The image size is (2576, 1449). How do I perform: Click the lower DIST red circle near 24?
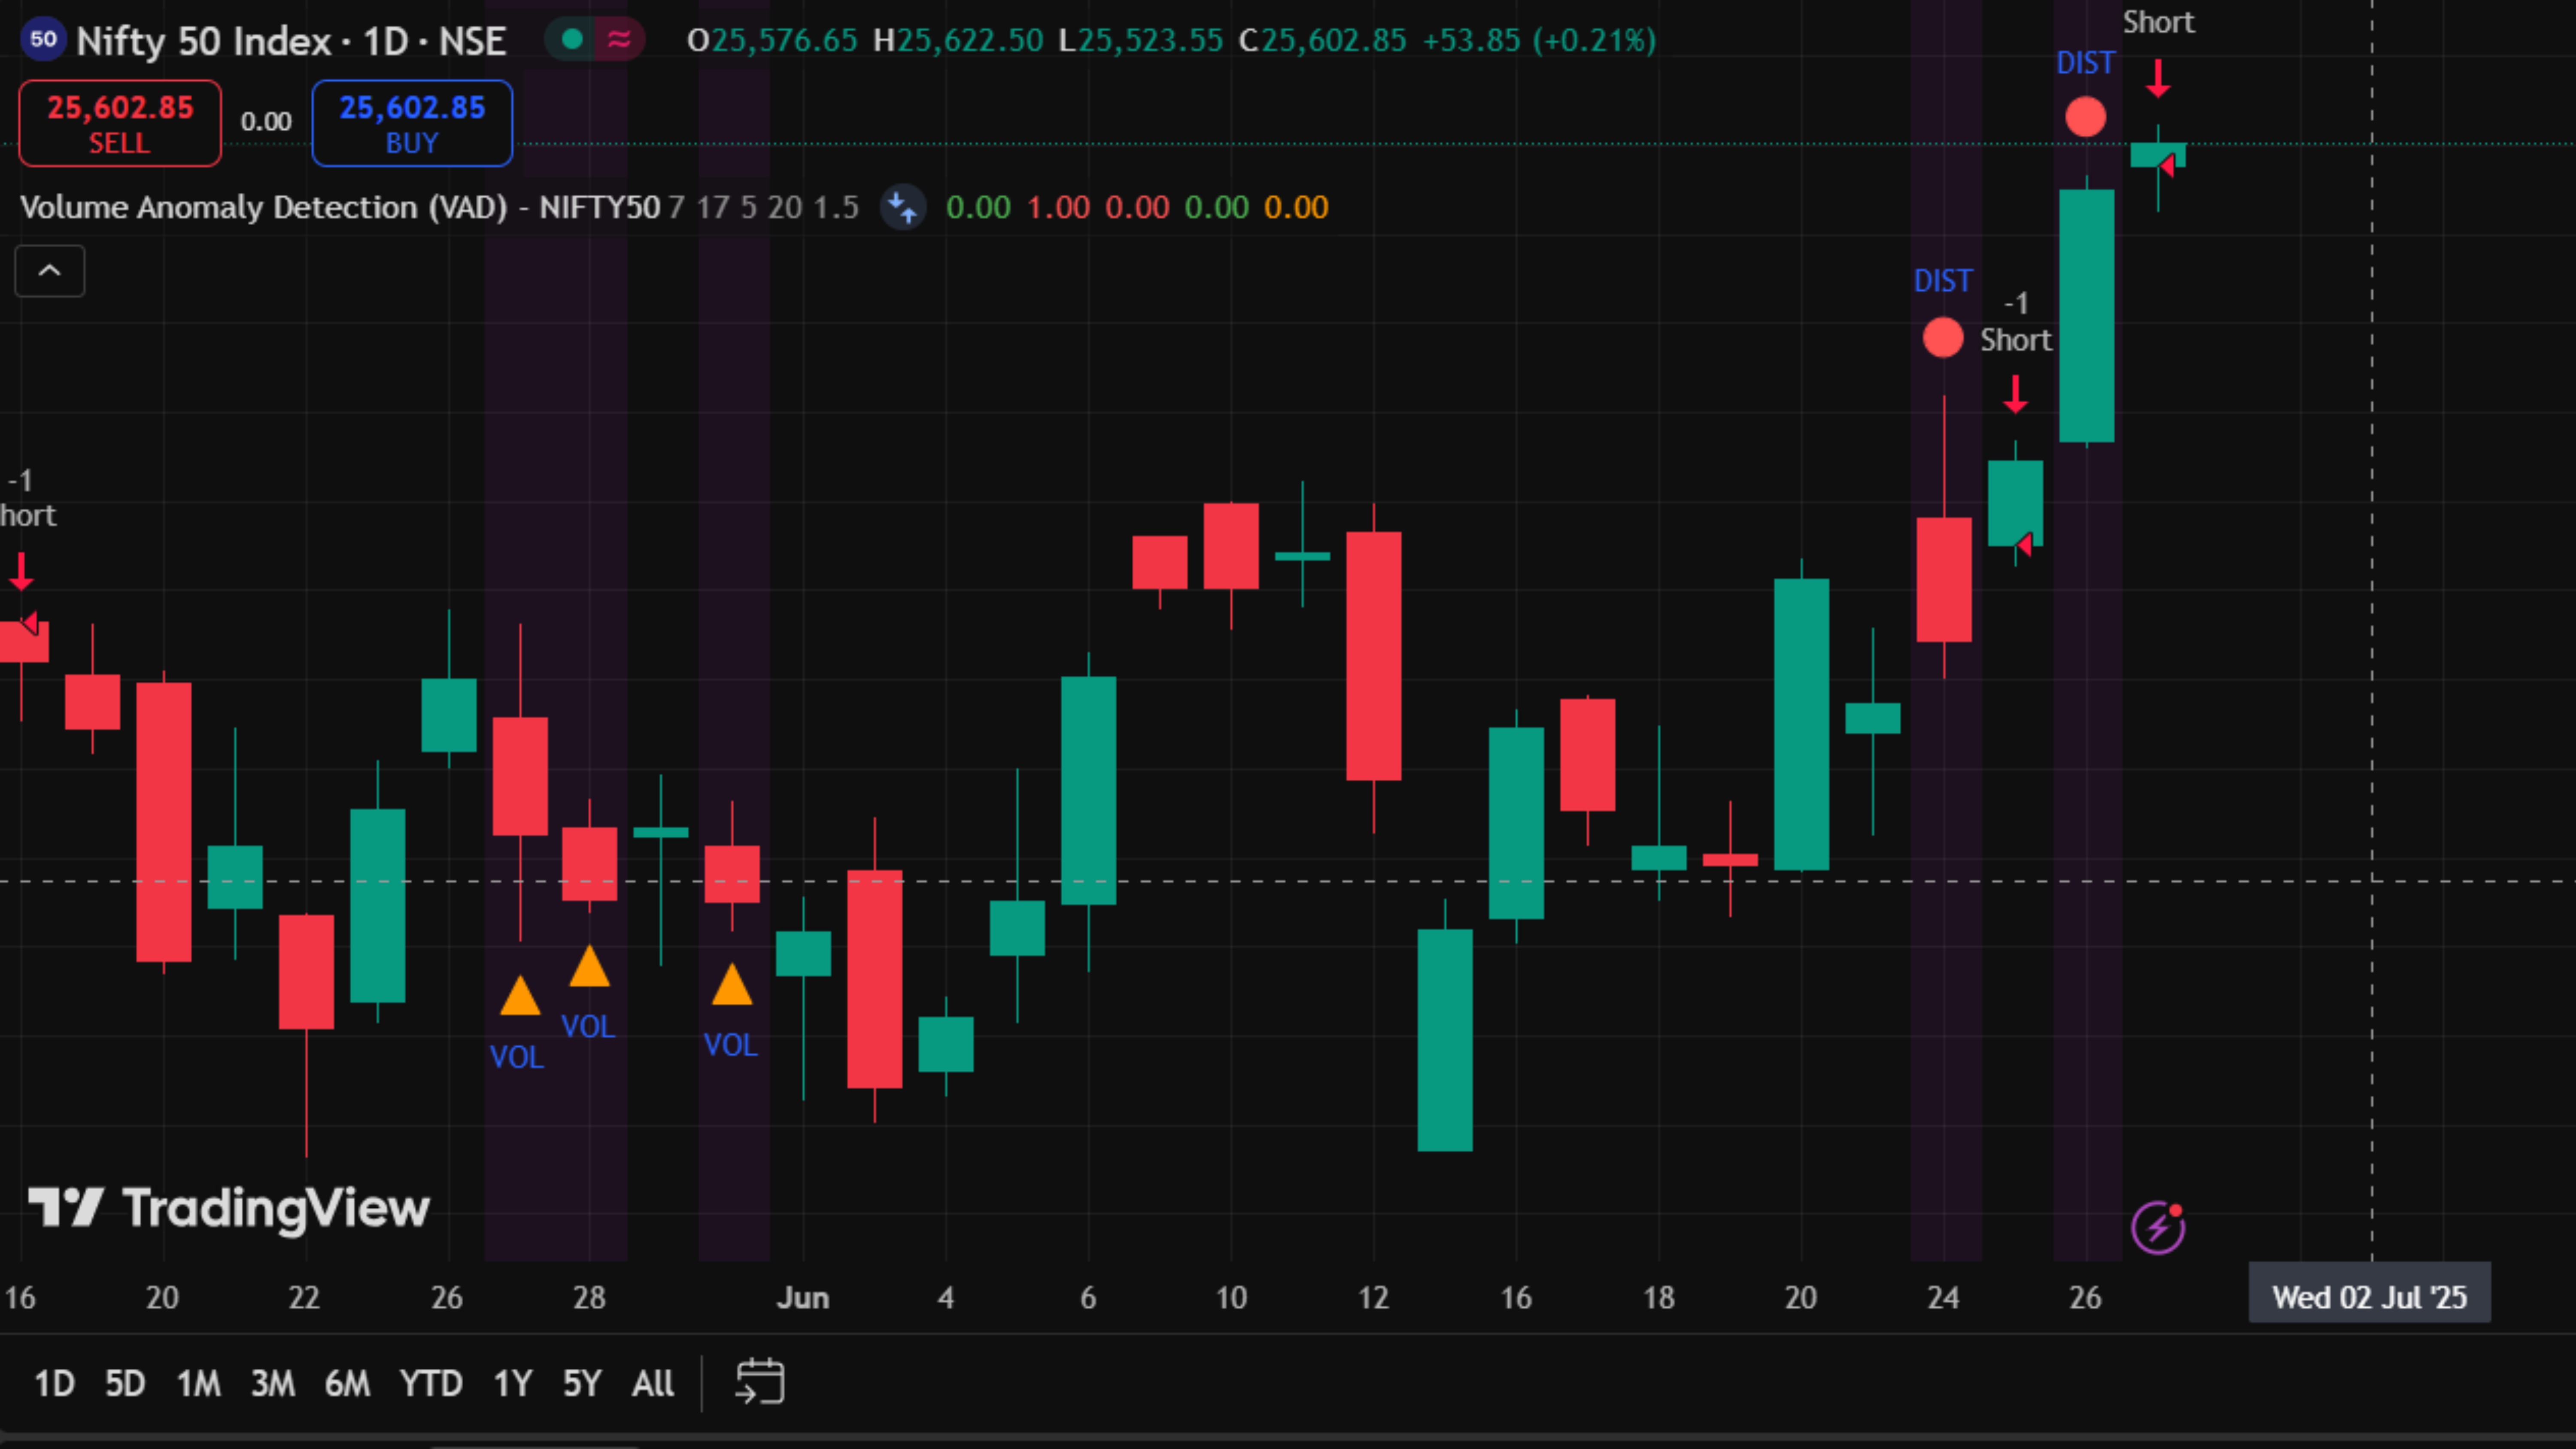coord(1943,338)
